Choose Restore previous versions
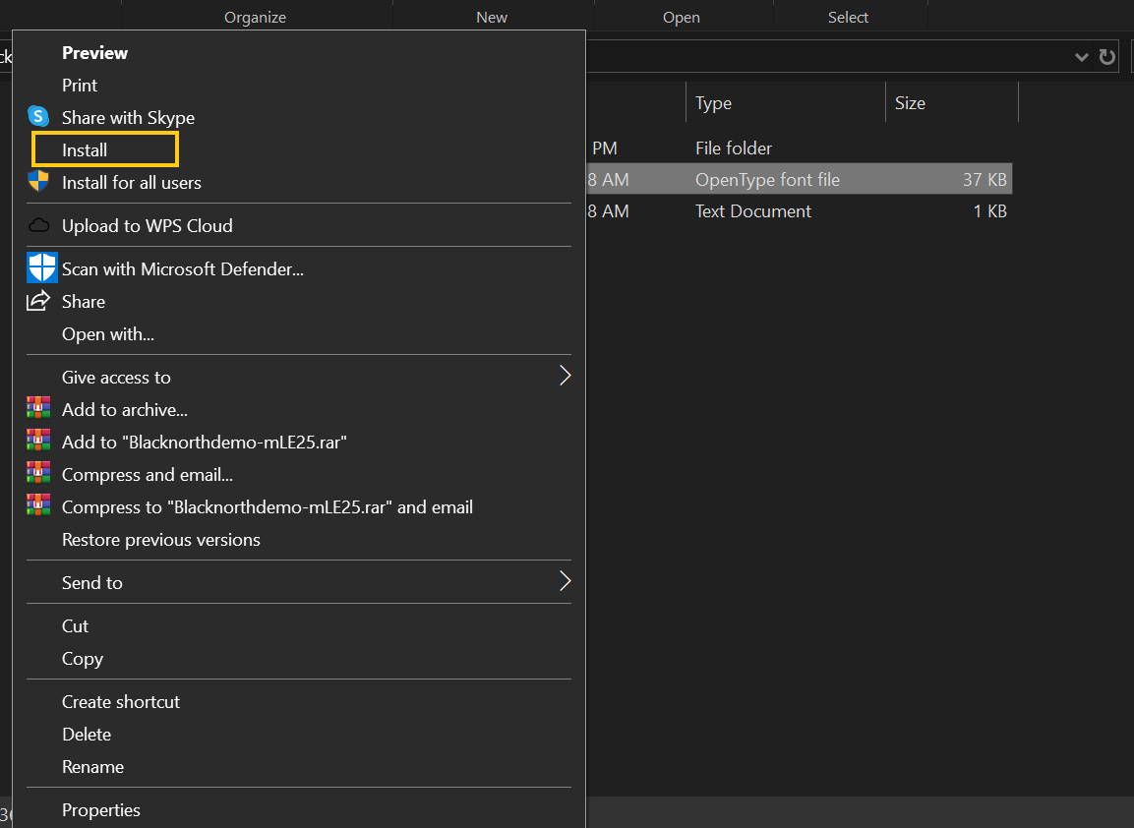1134x828 pixels. [x=161, y=539]
